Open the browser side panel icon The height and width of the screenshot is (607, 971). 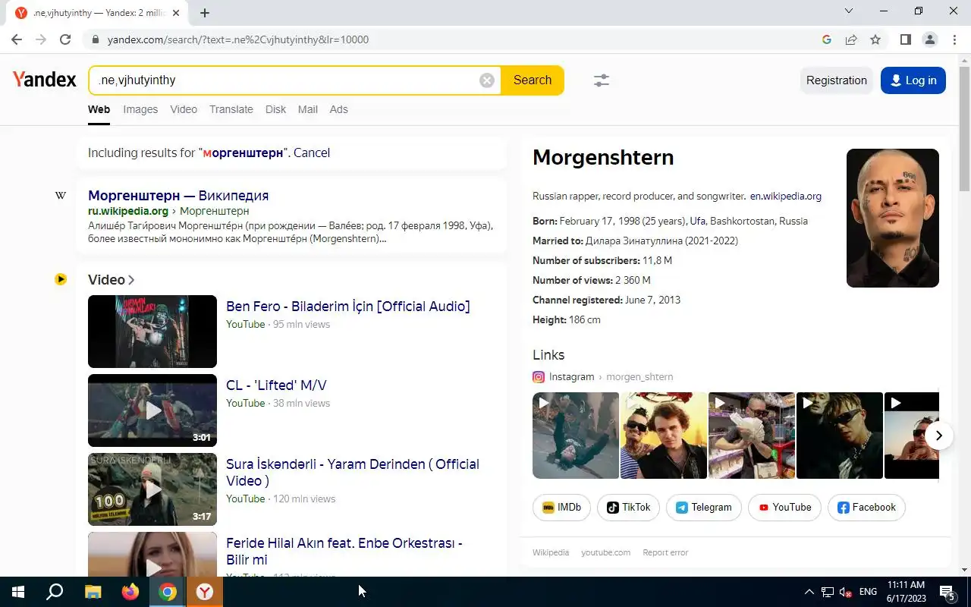pos(905,39)
